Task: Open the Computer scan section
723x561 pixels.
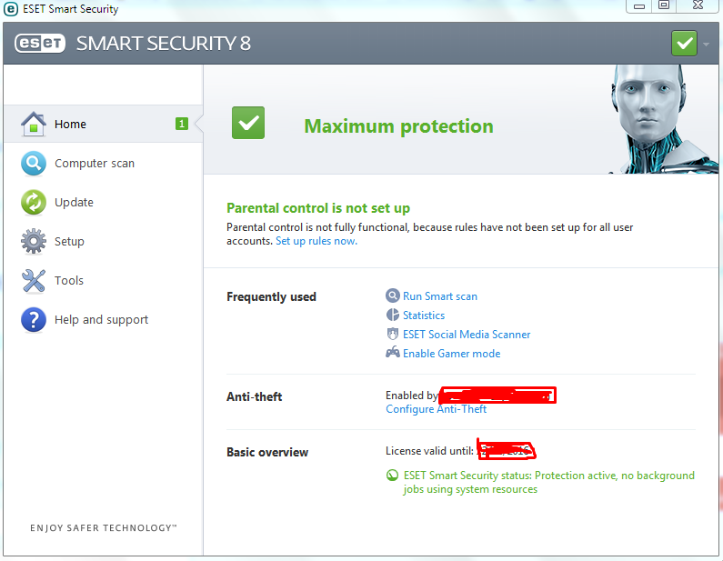Action: click(x=95, y=164)
